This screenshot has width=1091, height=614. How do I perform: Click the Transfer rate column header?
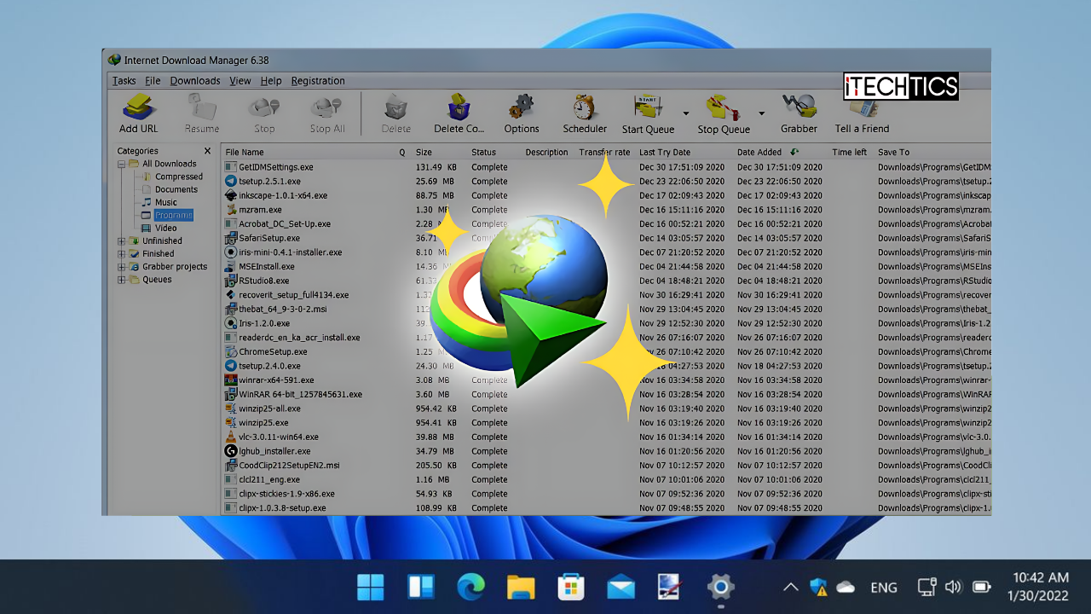click(x=605, y=152)
